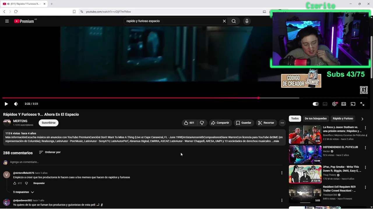
Task: Open DEFENDIENDO EL PUTICLUB video thumbnail
Action: pyautogui.click(x=305, y=154)
